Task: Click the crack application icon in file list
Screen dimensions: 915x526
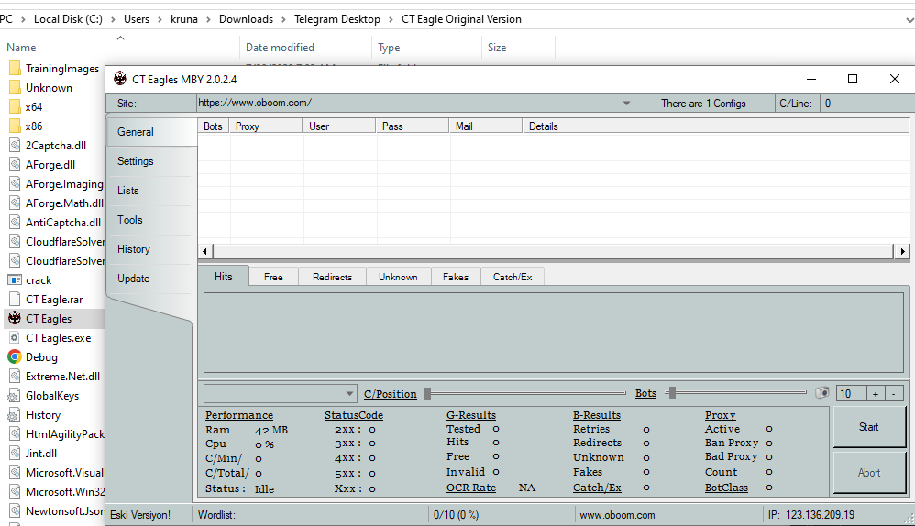Action: pyautogui.click(x=15, y=280)
